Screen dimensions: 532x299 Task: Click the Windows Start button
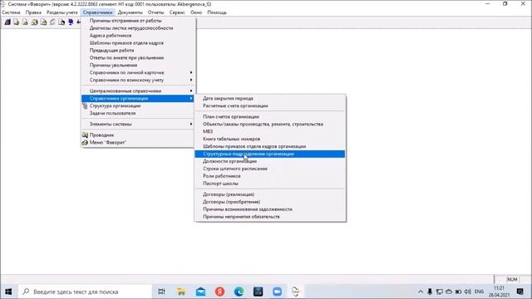coord(8,292)
